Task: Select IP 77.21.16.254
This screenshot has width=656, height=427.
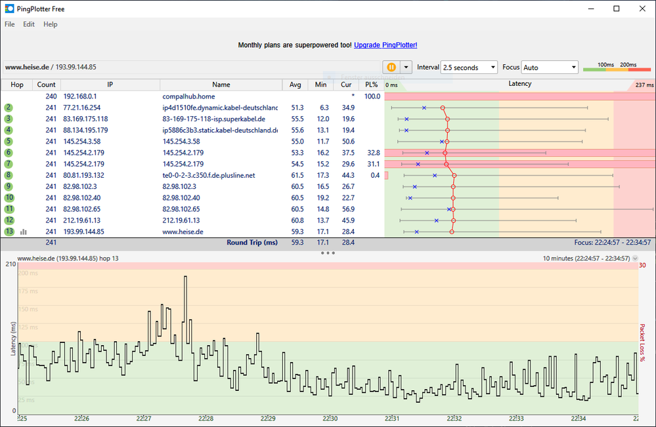Action: (82, 108)
